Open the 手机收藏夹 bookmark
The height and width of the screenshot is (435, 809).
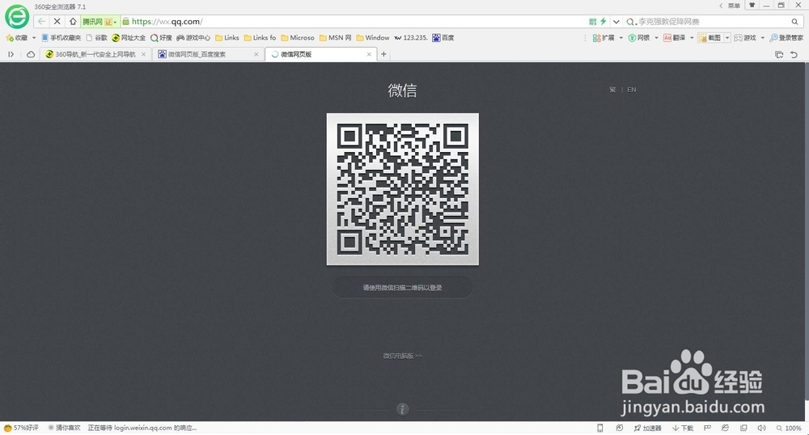(x=61, y=38)
